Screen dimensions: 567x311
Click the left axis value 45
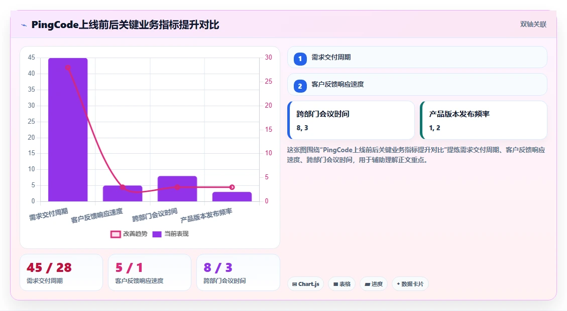[32, 58]
